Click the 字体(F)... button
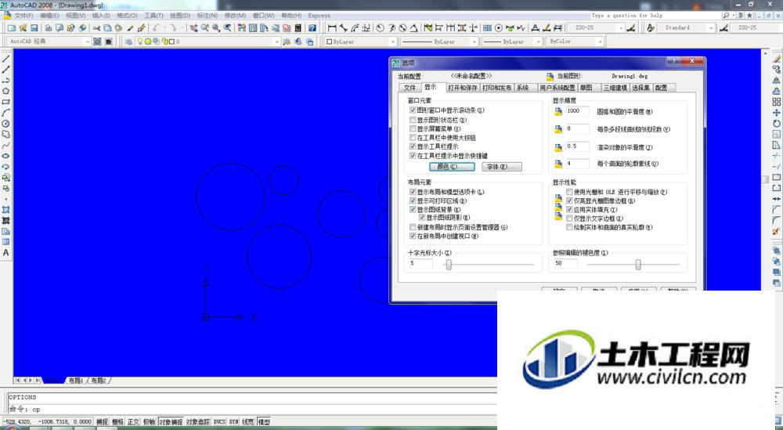Image resolution: width=783 pixels, height=430 pixels. point(502,167)
